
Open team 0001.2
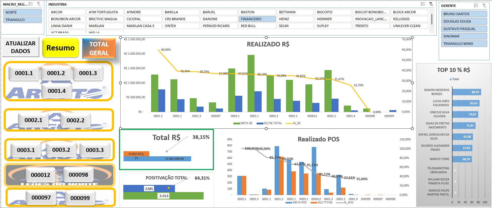pyautogui.click(x=56, y=73)
